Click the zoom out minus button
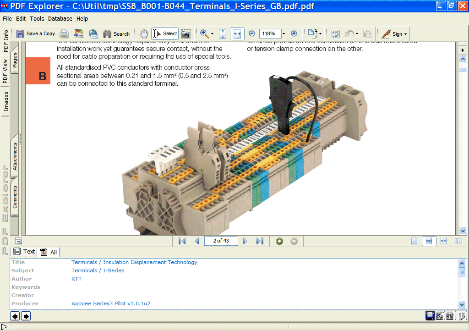The image size is (469, 331). (x=251, y=33)
